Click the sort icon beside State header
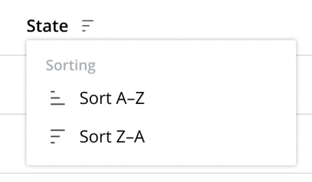The height and width of the screenshot is (182, 312). click(87, 25)
